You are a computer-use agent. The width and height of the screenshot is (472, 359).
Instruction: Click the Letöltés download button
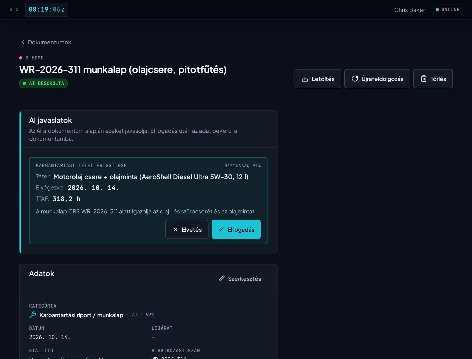coord(318,79)
